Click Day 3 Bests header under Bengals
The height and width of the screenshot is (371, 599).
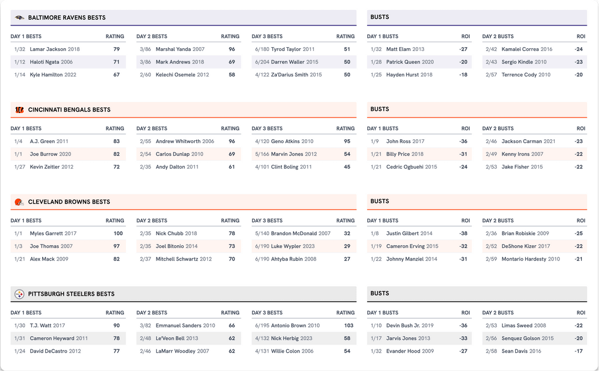[267, 129]
